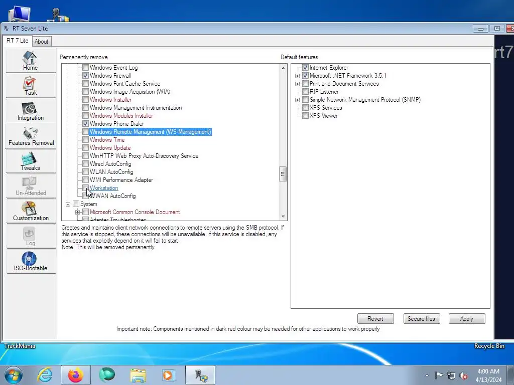
Task: Select XPS Services feature label
Action: tap(326, 108)
